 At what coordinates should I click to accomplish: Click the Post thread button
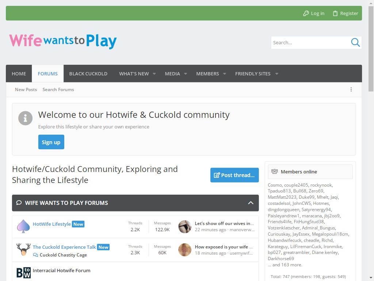pos(234,175)
